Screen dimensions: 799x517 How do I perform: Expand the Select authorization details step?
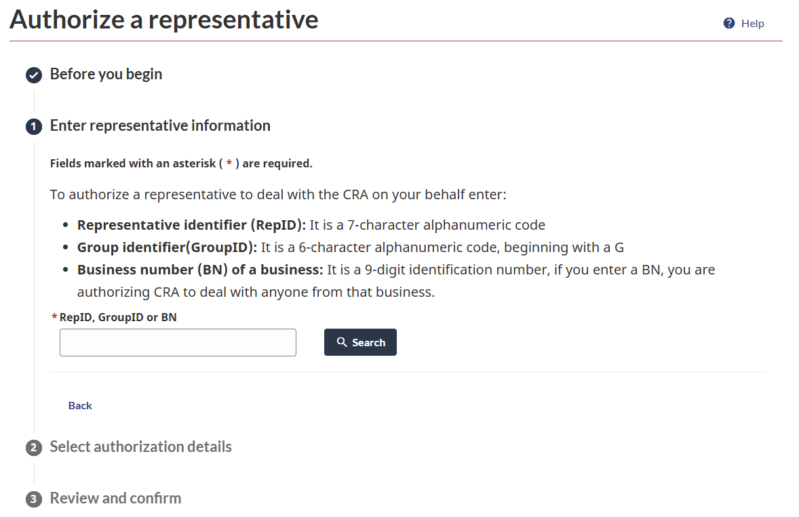[140, 447]
